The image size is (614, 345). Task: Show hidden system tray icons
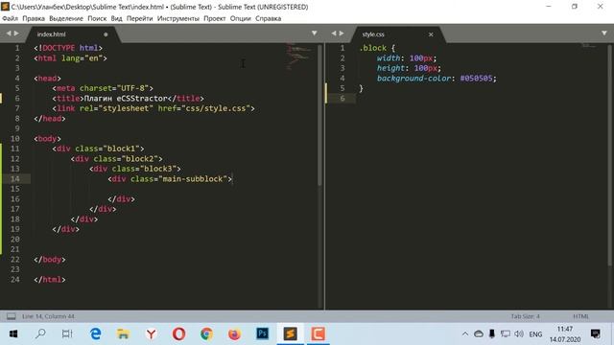tap(464, 334)
